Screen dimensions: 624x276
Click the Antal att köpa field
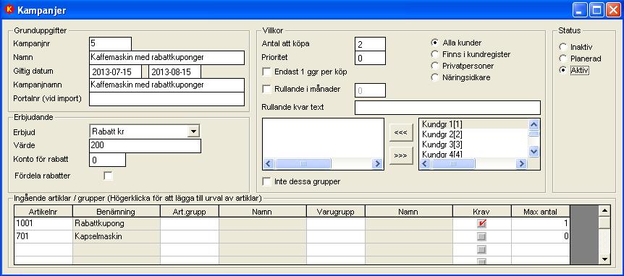370,44
